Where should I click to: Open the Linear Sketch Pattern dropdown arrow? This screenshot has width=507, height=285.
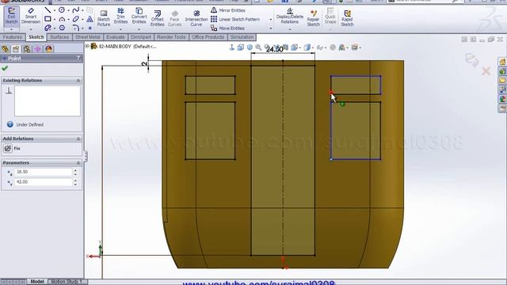point(271,19)
